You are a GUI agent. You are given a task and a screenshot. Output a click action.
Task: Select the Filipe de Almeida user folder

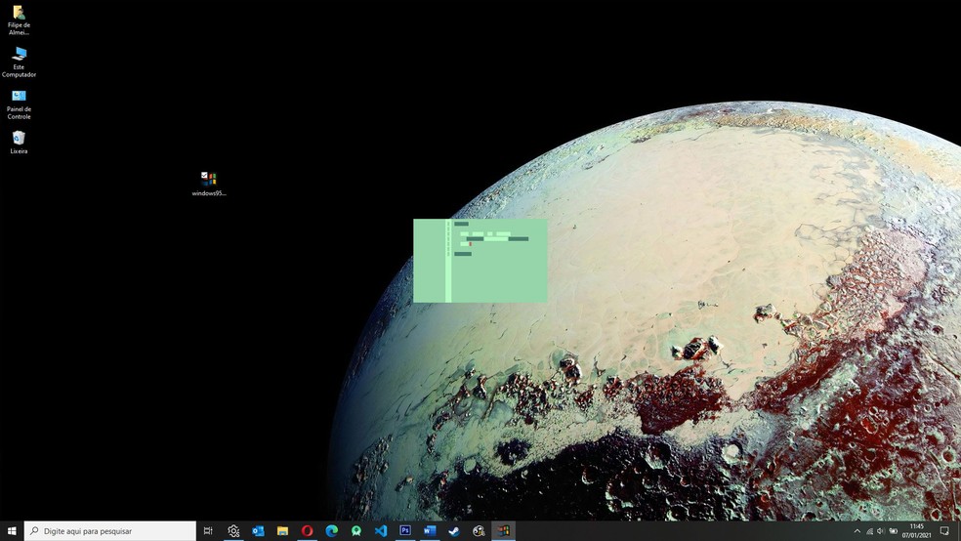click(19, 14)
